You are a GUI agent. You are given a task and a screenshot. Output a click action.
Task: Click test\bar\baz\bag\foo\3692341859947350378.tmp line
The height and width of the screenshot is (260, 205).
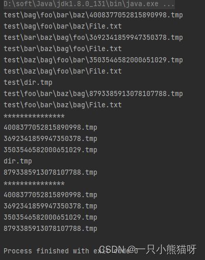[93, 37]
